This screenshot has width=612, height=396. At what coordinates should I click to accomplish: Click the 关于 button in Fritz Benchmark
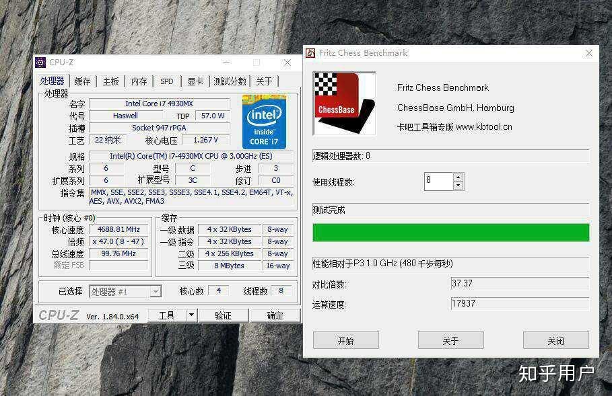tap(451, 341)
